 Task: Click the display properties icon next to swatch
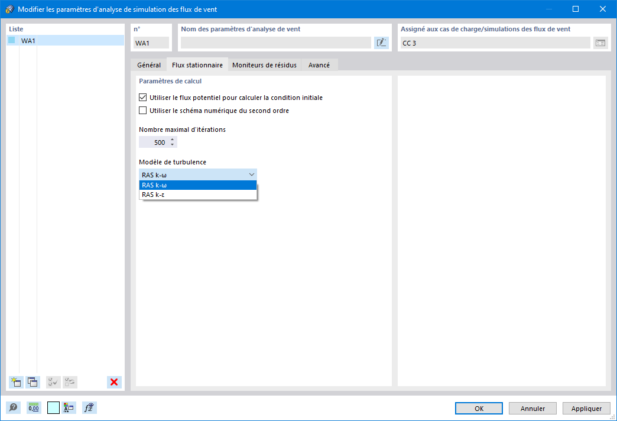point(69,407)
